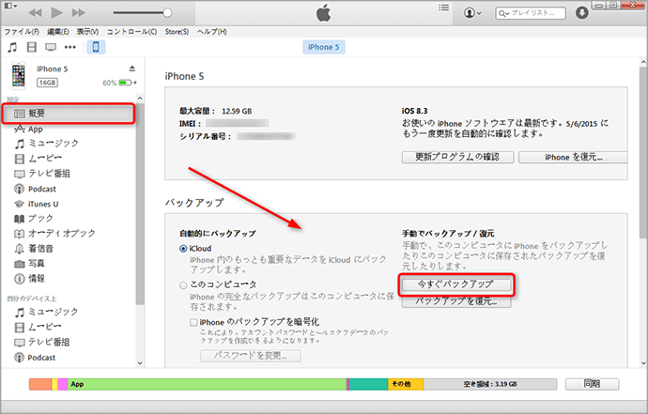Open the account user dropdown
Viewport: 648px width, 414px height.
pos(472,13)
